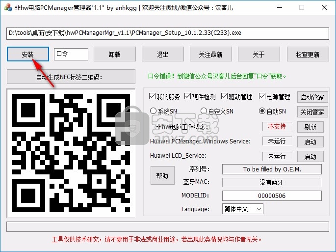Viewport: 336px width, 252px height.
Task: Click 自动生成NFC标签二维码 button
Action: (x=71, y=77)
